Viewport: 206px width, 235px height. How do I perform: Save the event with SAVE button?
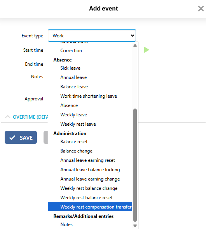click(x=21, y=137)
